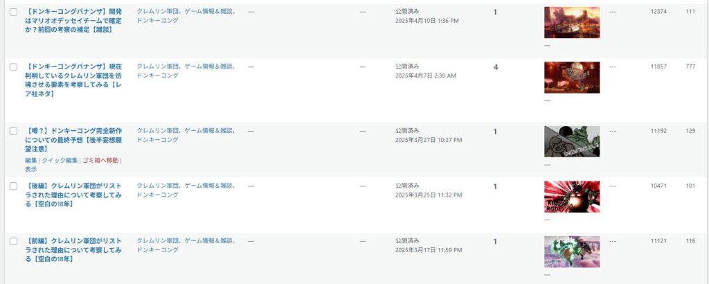Check the 後編 クレムリン軍団 post checkbox
The width and height of the screenshot is (709, 284).
[x=14, y=186]
